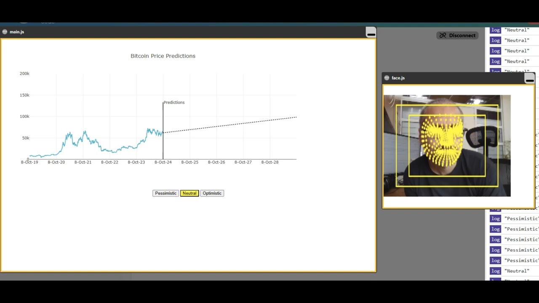Click the 8-Oct-24 x-axis label

tap(163, 162)
